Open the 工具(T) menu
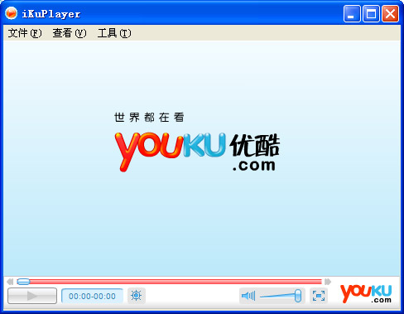The height and width of the screenshot is (314, 404). [114, 33]
